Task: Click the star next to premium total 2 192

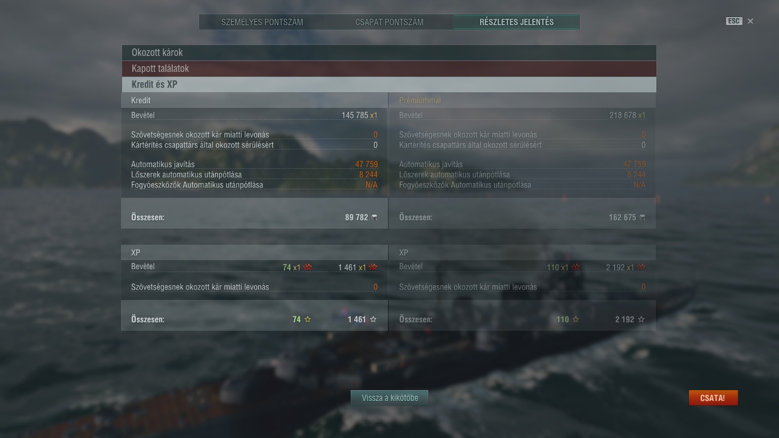Action: click(641, 319)
